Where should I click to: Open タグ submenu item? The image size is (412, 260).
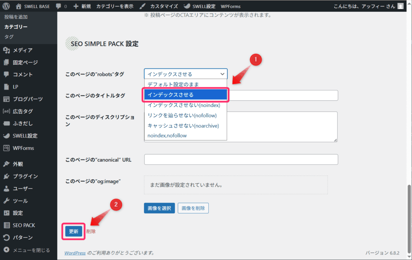(9, 37)
